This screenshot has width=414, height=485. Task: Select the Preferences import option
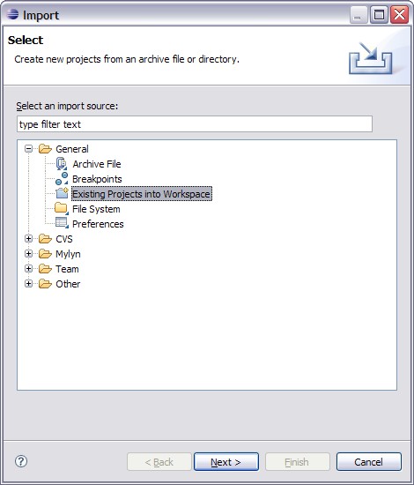98,224
